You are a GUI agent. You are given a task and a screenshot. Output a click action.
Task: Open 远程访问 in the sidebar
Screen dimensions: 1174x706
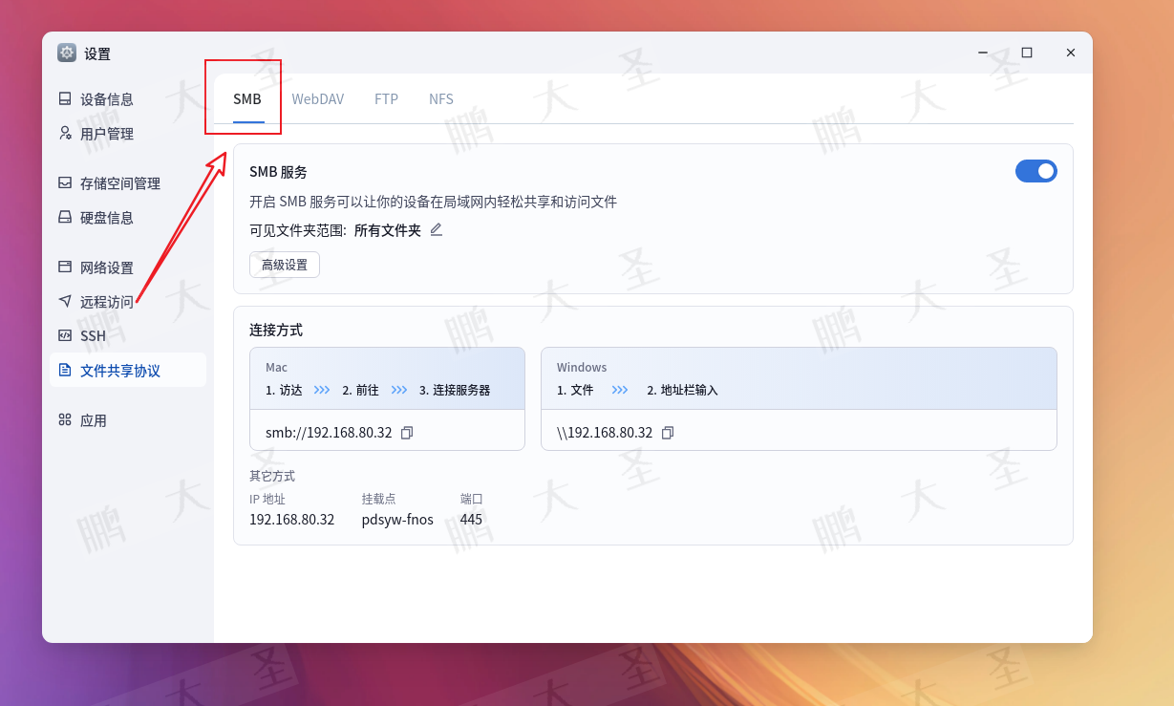[x=128, y=302]
